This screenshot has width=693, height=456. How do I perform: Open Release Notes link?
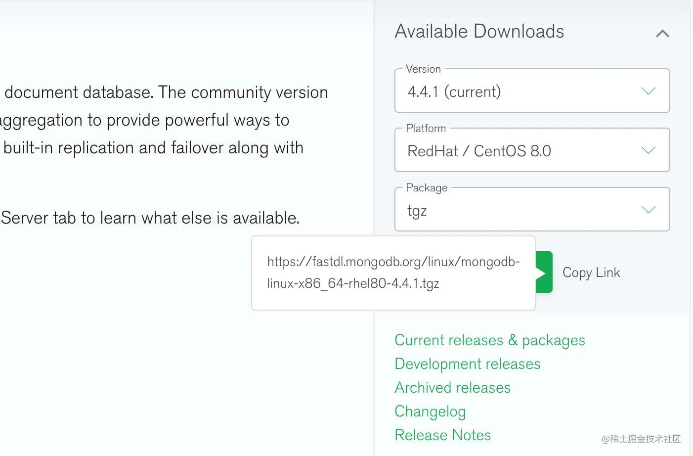(442, 435)
